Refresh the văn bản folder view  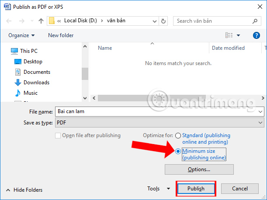click(163, 21)
